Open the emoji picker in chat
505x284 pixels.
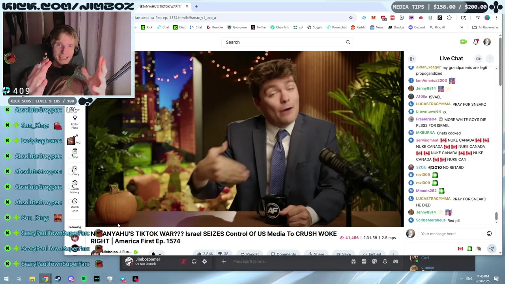pos(489,234)
